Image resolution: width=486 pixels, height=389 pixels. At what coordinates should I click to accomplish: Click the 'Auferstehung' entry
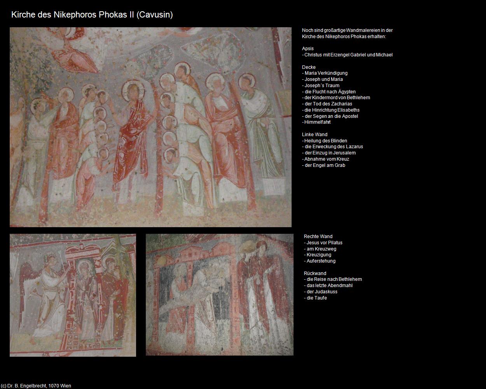click(x=320, y=261)
